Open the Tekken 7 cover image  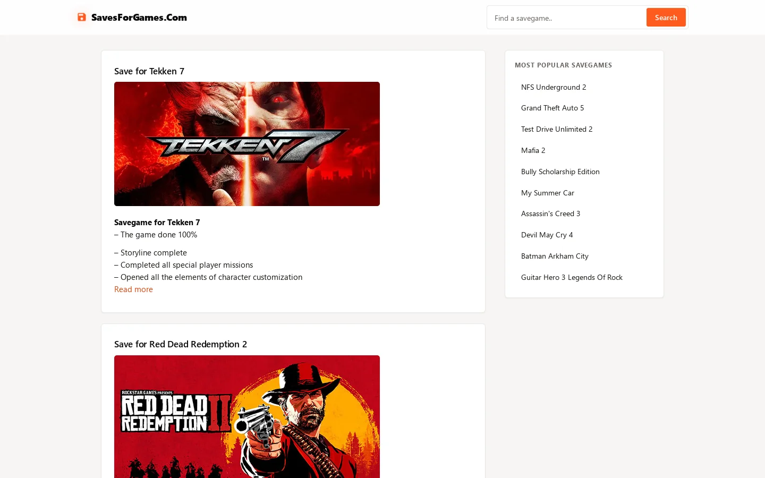(247, 144)
